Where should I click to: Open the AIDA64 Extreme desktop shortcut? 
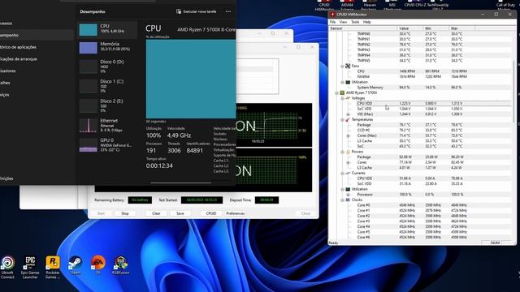click(347, 5)
